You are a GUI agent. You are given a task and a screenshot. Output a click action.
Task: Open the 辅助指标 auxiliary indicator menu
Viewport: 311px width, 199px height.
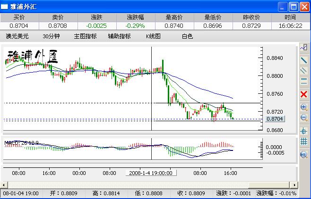120,36
